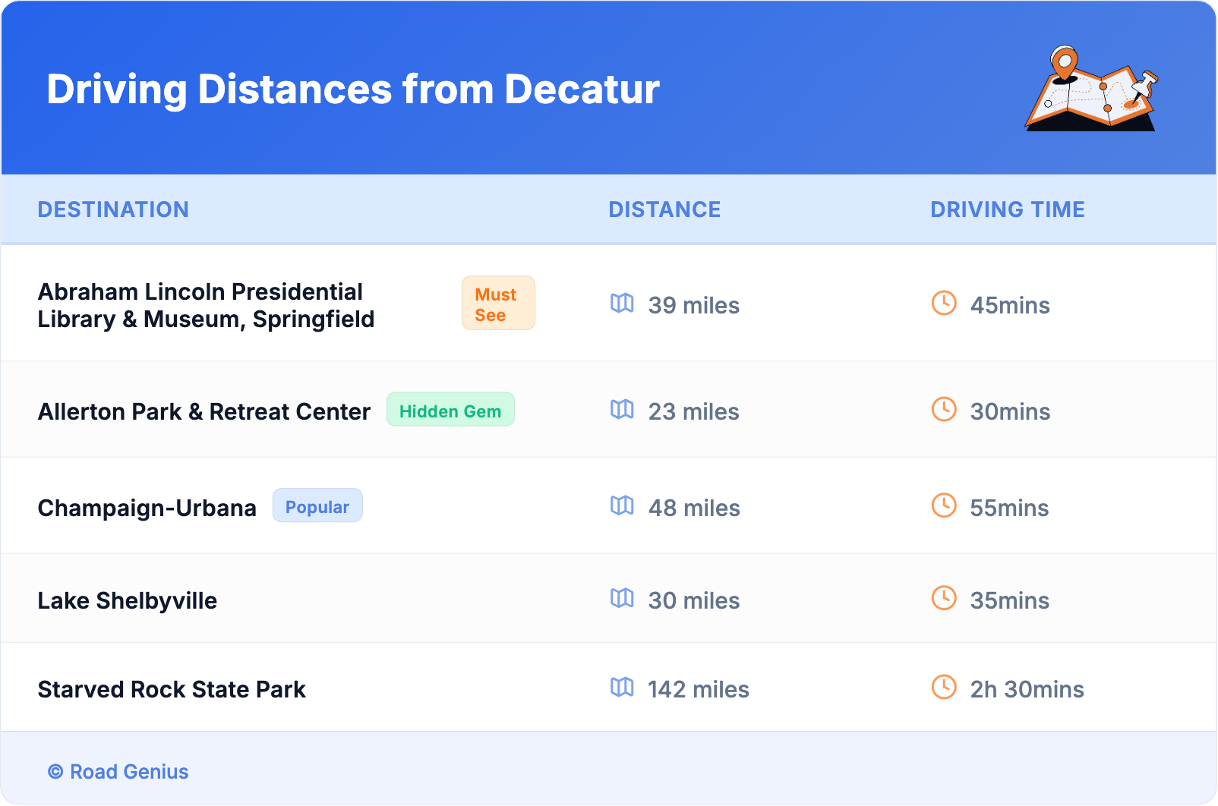Click the Driving Time column header
The height and width of the screenshot is (806, 1218).
(x=1008, y=209)
